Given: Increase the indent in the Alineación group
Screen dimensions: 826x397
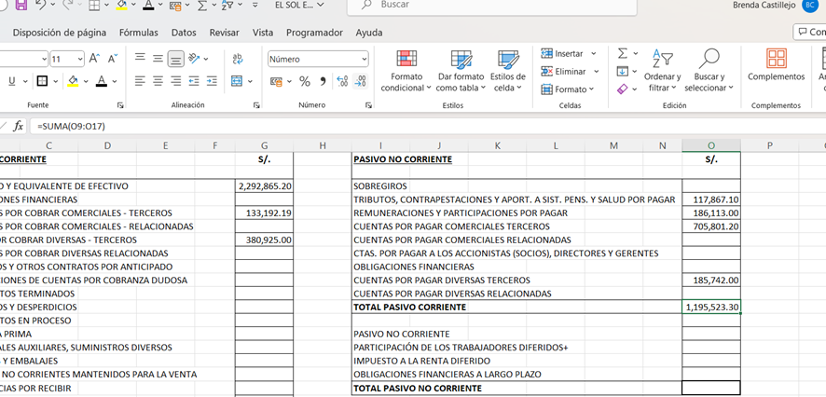Looking at the screenshot, I should click(212, 81).
